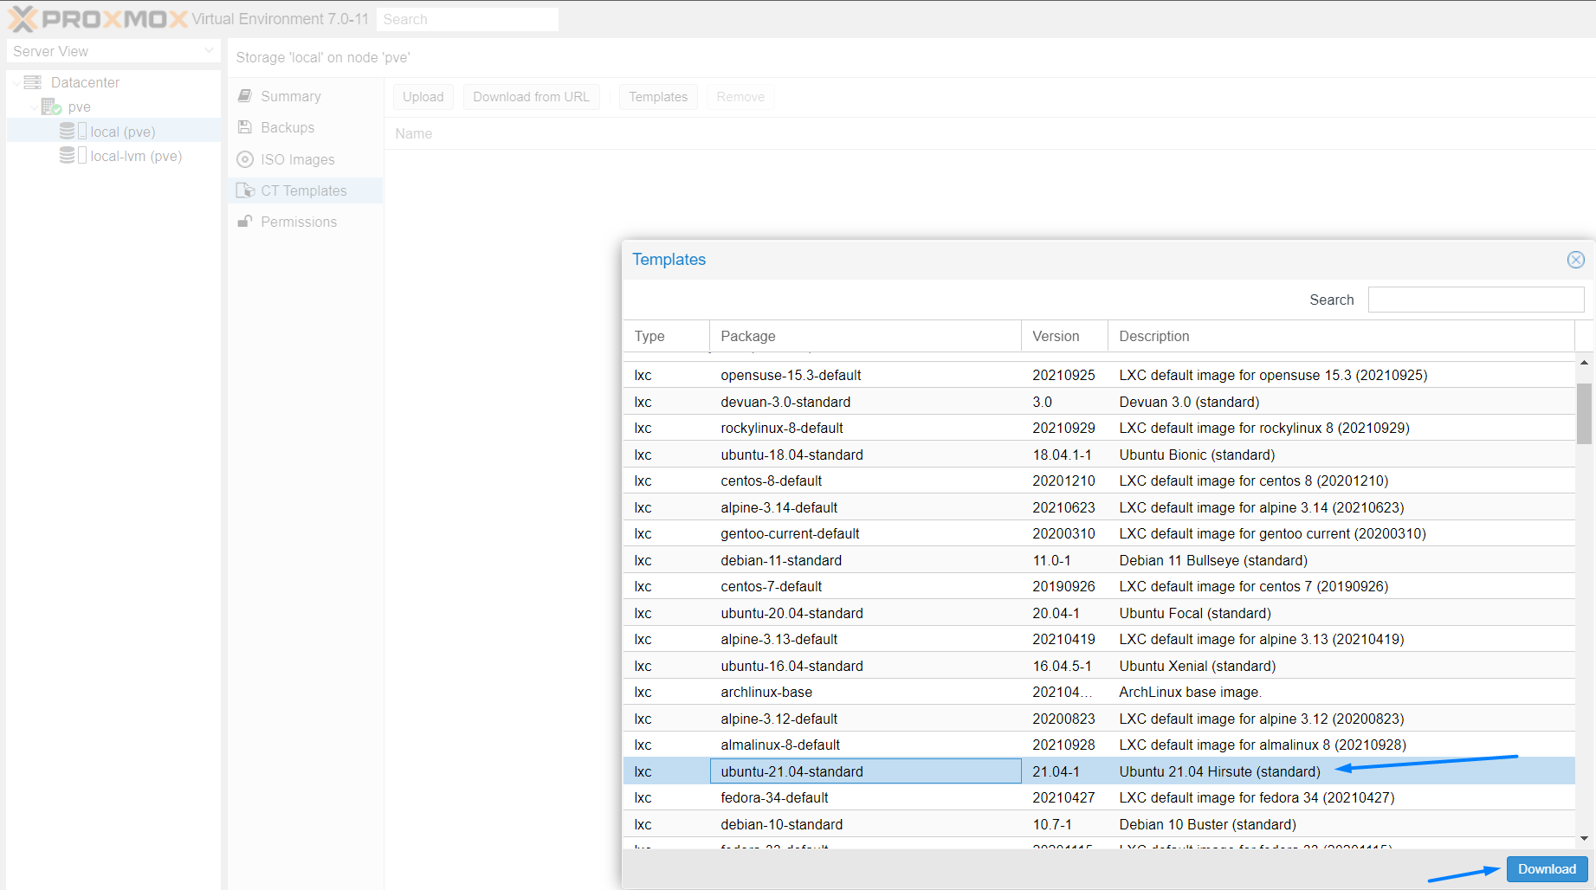Screen dimensions: 1596x890
Task: Click the scrollbar down arrow
Action: point(1584,838)
